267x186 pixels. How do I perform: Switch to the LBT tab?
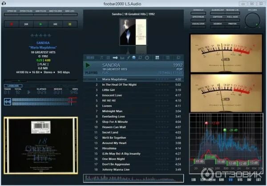(x=258, y=180)
